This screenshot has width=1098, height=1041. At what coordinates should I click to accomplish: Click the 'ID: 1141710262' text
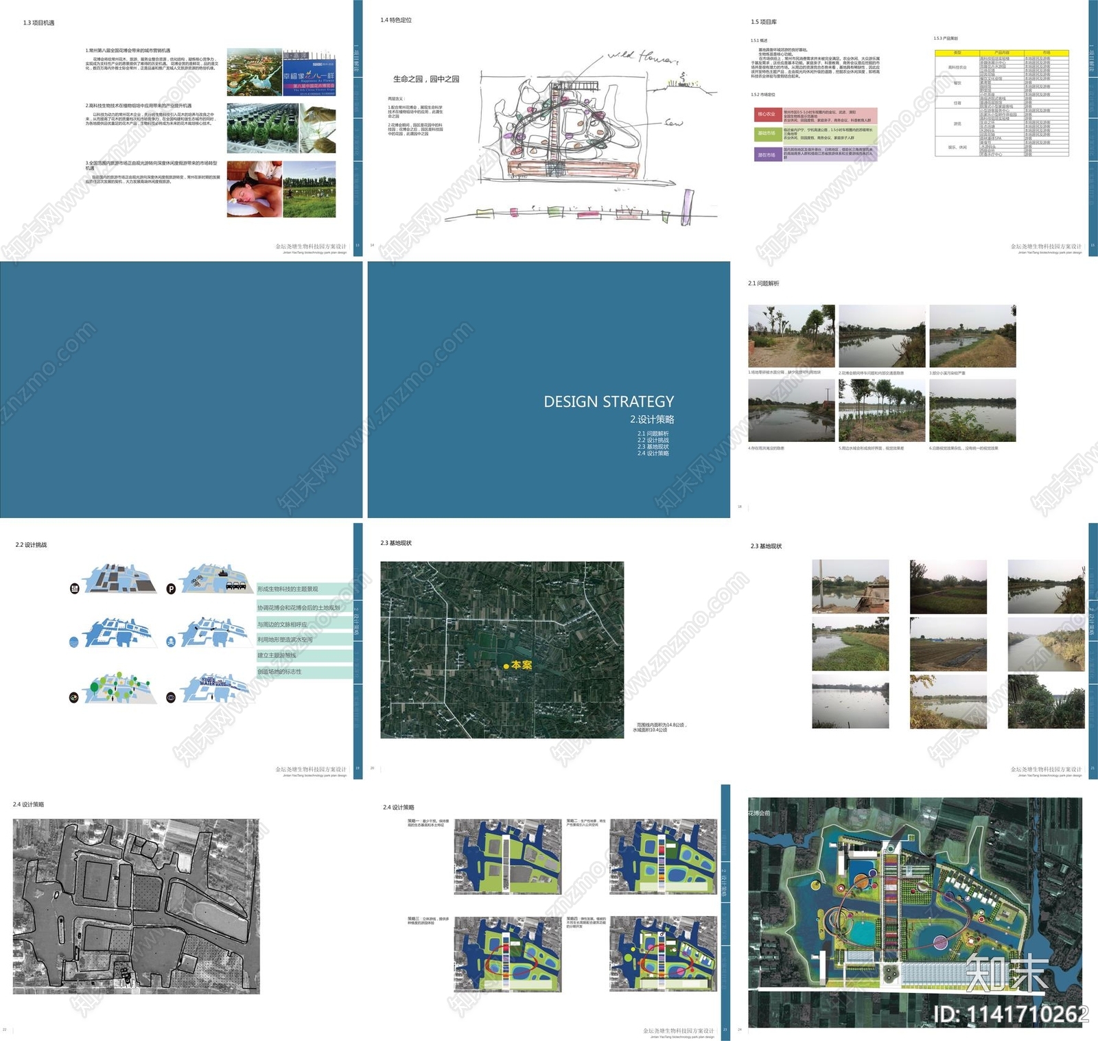[1011, 1014]
